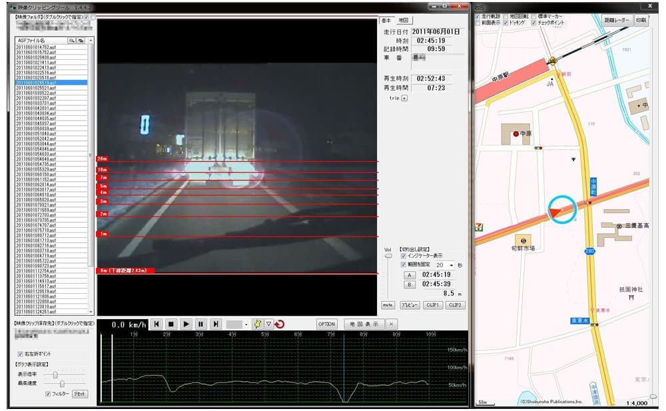This screenshot has width=666, height=411.
Task: Skip to the next video file
Action: pyautogui.click(x=215, y=324)
